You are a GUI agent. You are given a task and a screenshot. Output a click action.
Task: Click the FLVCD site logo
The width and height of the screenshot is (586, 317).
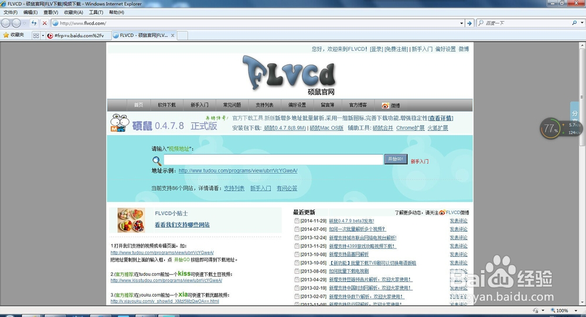coord(289,75)
